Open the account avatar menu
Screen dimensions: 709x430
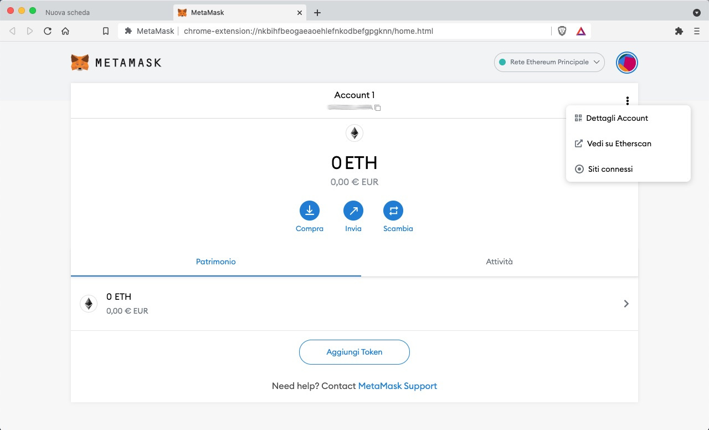(x=627, y=63)
